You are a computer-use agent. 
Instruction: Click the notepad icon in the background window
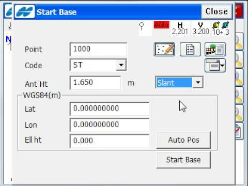[x=239, y=132]
